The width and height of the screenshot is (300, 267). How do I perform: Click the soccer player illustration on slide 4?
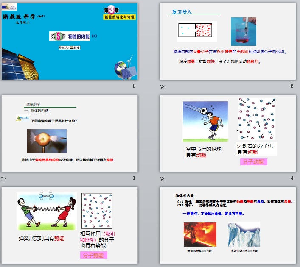(x=205, y=122)
